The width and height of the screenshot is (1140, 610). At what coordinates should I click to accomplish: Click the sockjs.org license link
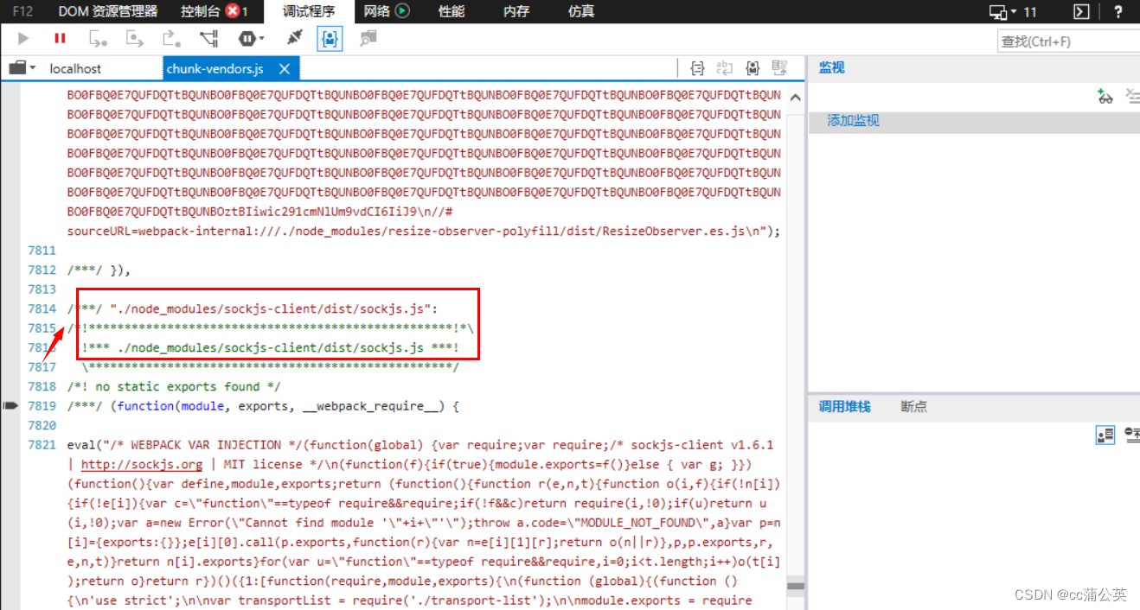141,464
